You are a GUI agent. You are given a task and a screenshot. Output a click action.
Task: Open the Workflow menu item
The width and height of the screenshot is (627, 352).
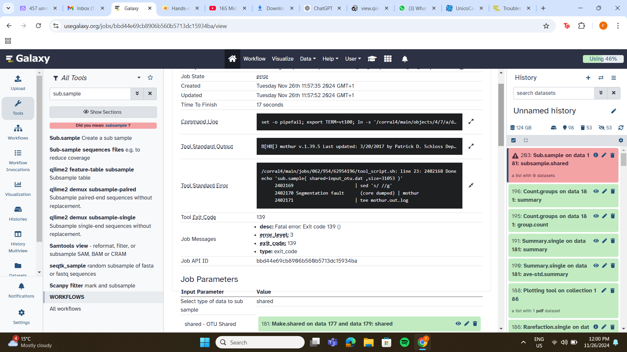(x=254, y=59)
